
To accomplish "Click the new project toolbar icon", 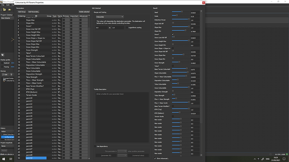I will pyautogui.click(x=4, y=10).
